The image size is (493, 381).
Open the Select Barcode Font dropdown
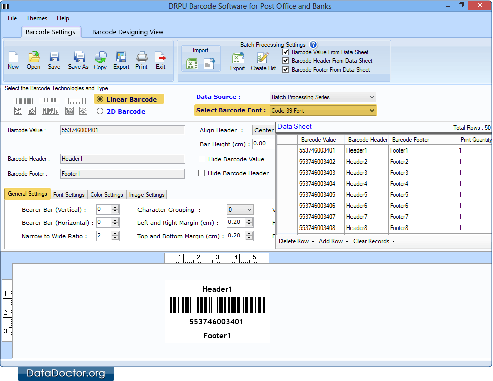pos(323,111)
